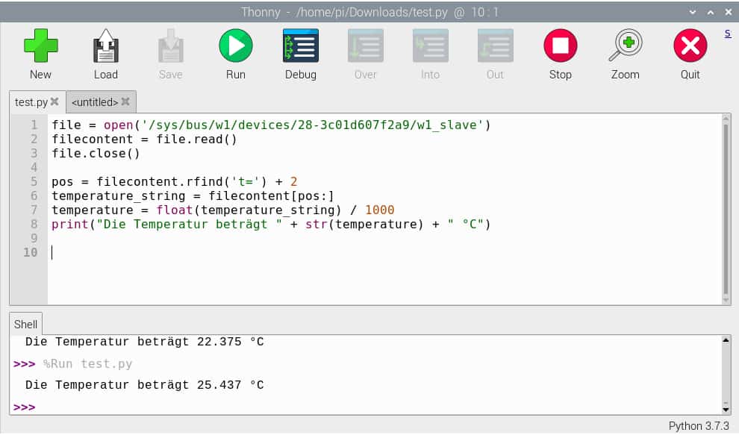The image size is (739, 435).
Task: Click the editor vertical scrollbar
Action: click(726, 209)
